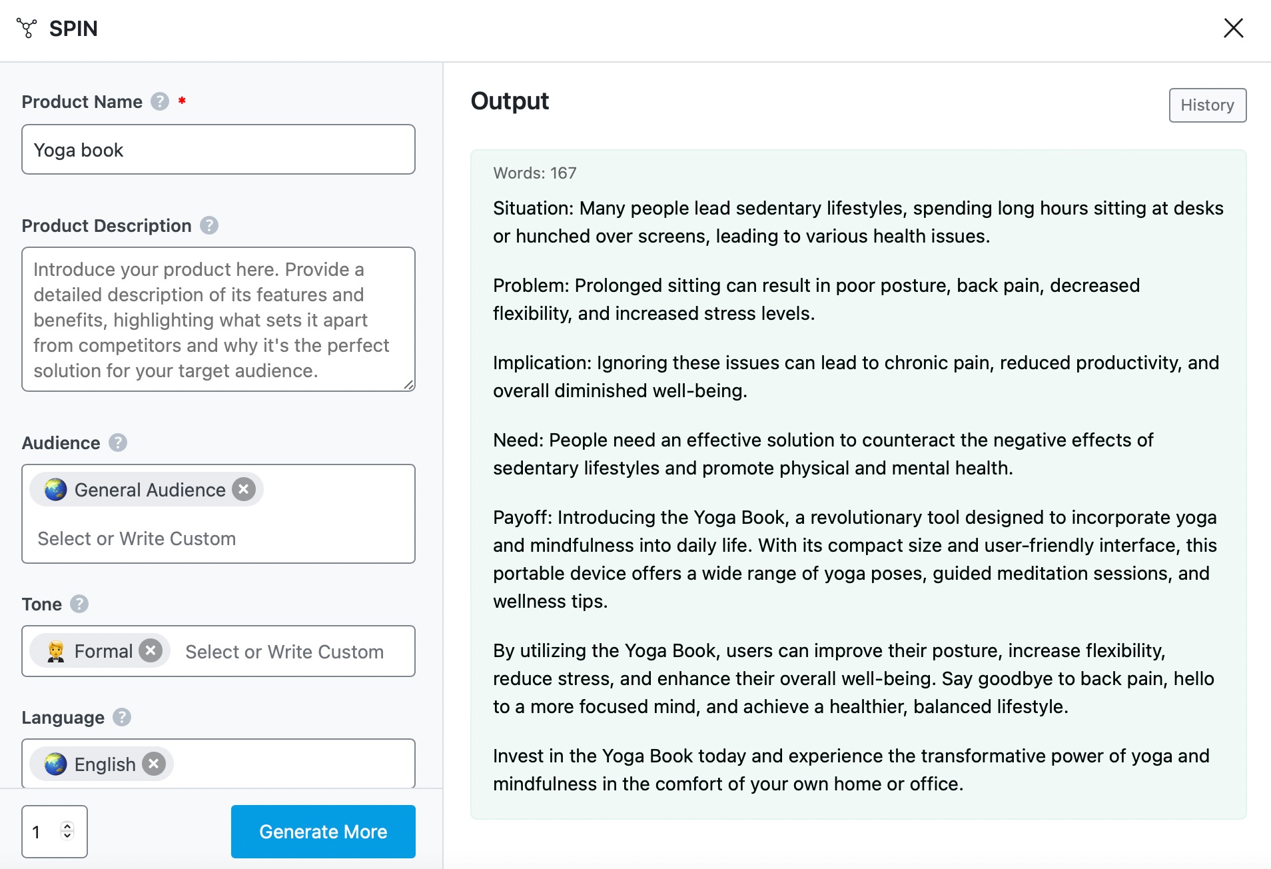The width and height of the screenshot is (1271, 869).
Task: Open Product Name help tooltip icon
Action: 160,101
